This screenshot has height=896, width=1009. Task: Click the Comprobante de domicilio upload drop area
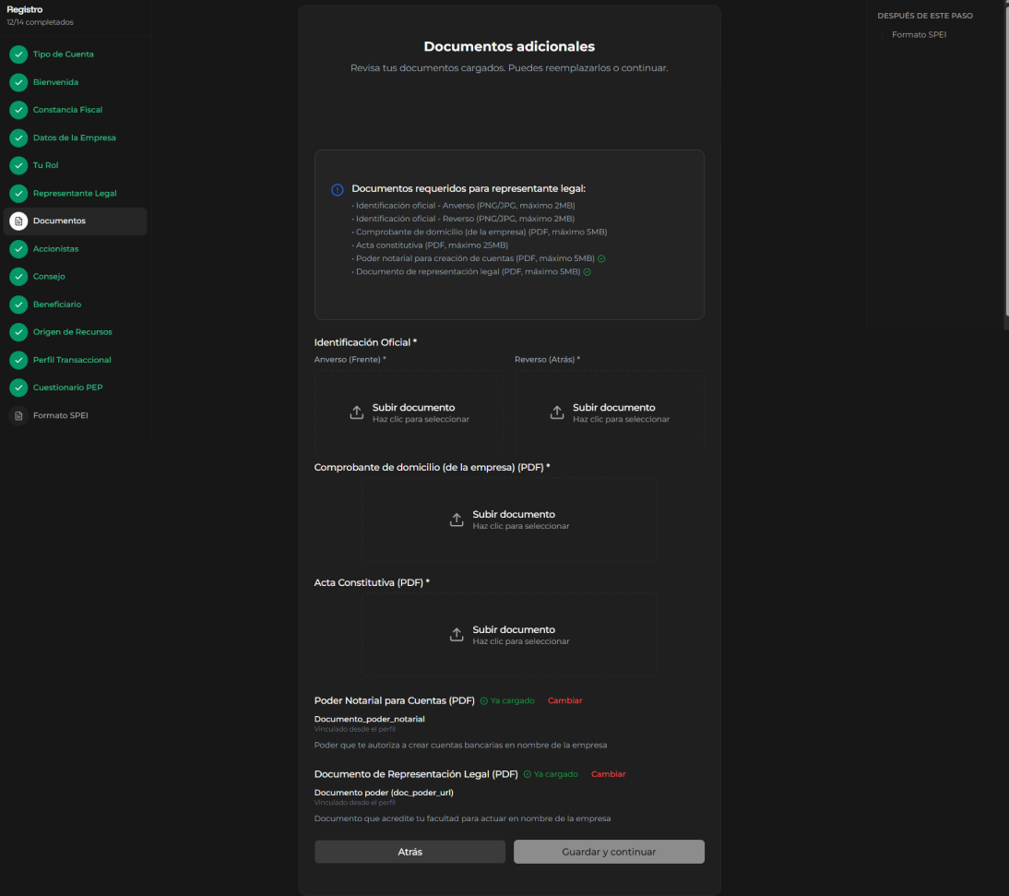point(510,520)
